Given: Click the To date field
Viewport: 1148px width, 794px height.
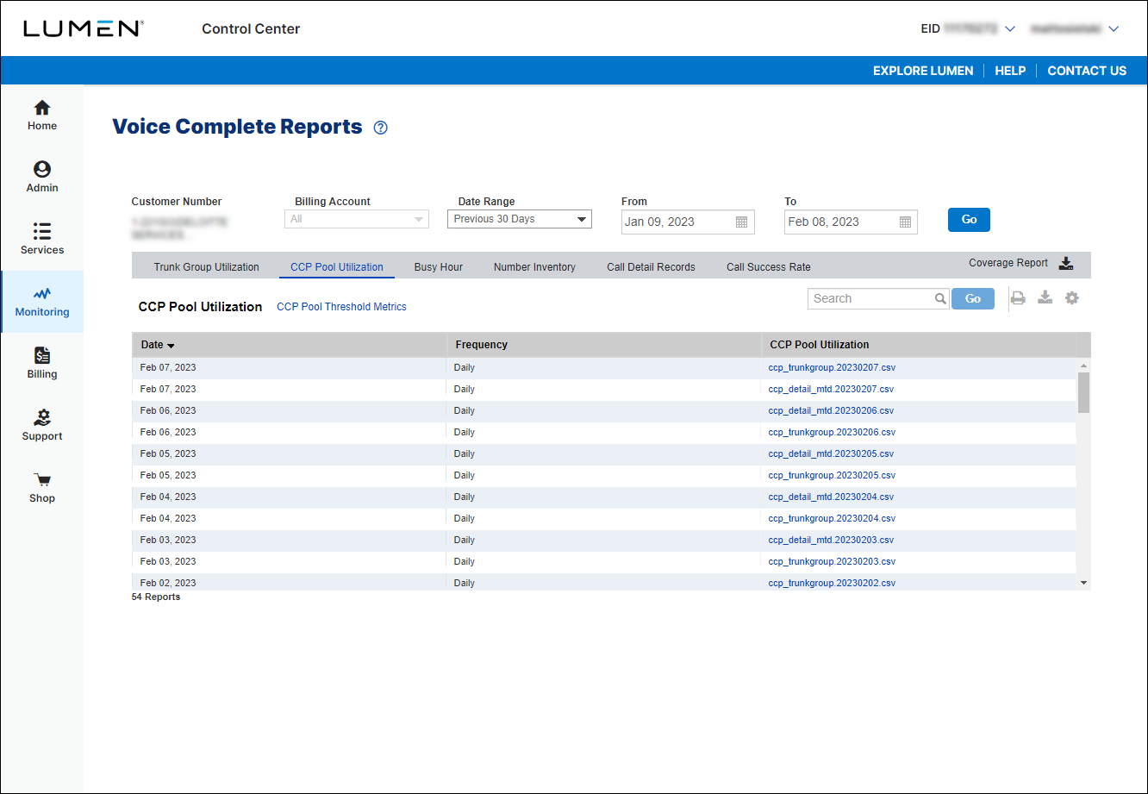Looking at the screenshot, I should [851, 222].
